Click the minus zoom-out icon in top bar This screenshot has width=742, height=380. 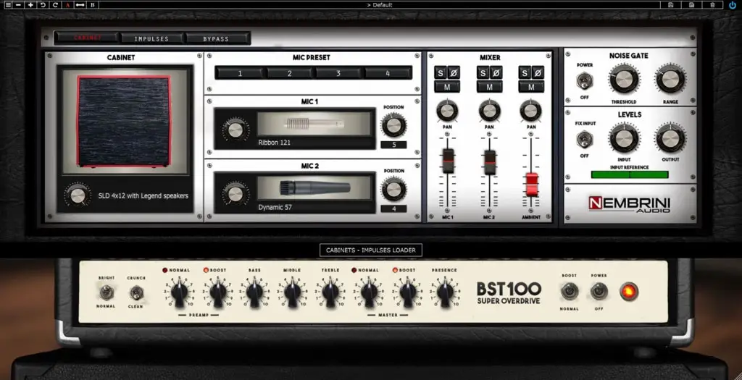(18, 5)
